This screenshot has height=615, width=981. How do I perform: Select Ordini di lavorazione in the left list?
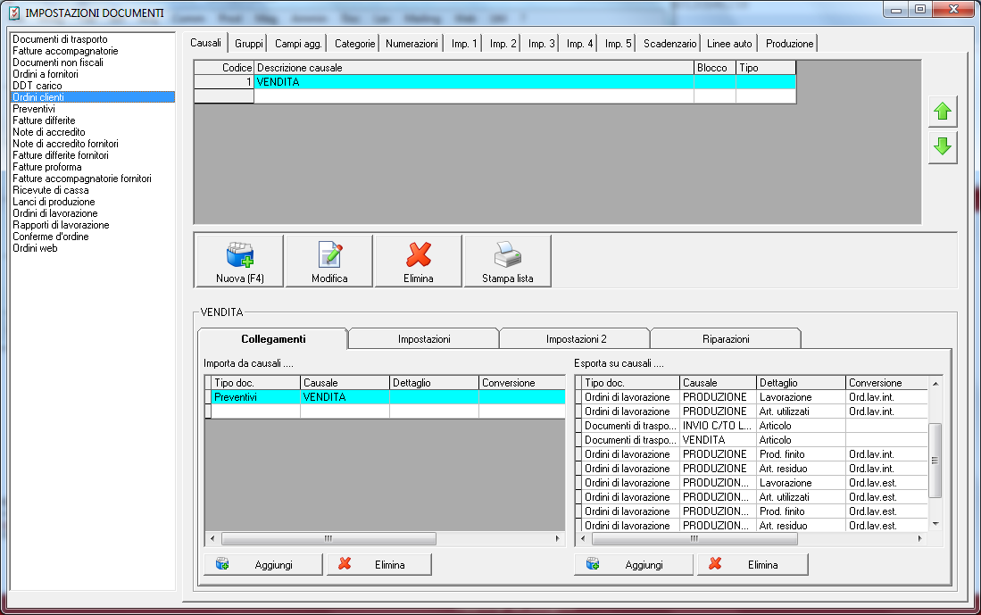pyautogui.click(x=55, y=212)
